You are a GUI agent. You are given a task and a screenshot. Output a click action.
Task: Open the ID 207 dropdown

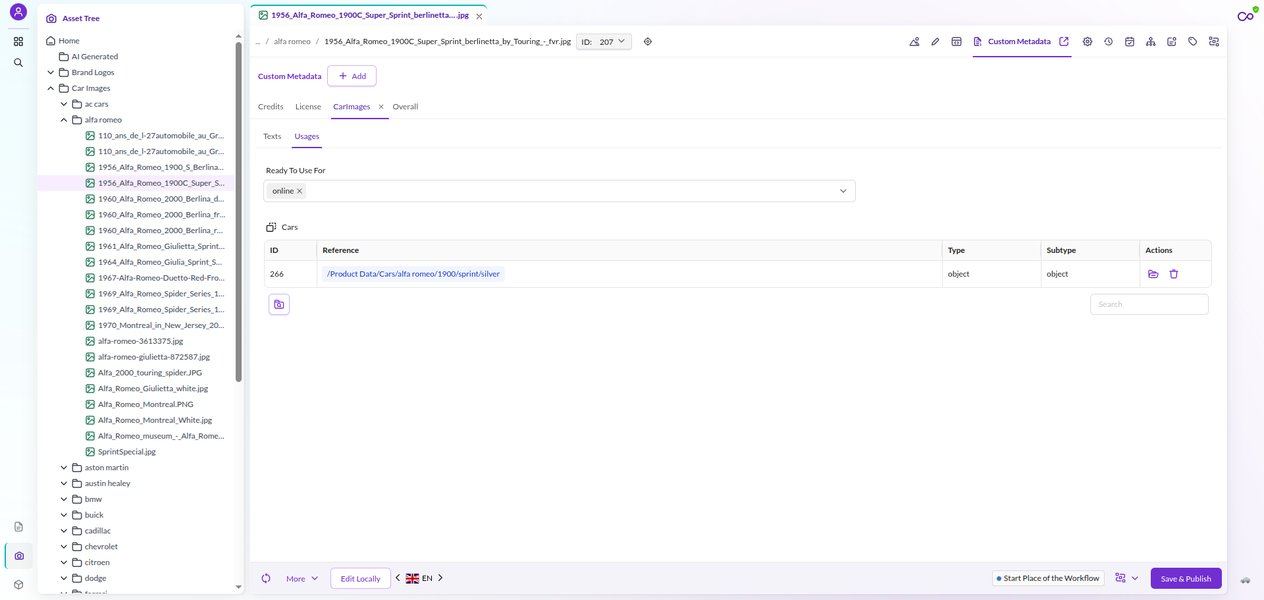(x=604, y=41)
